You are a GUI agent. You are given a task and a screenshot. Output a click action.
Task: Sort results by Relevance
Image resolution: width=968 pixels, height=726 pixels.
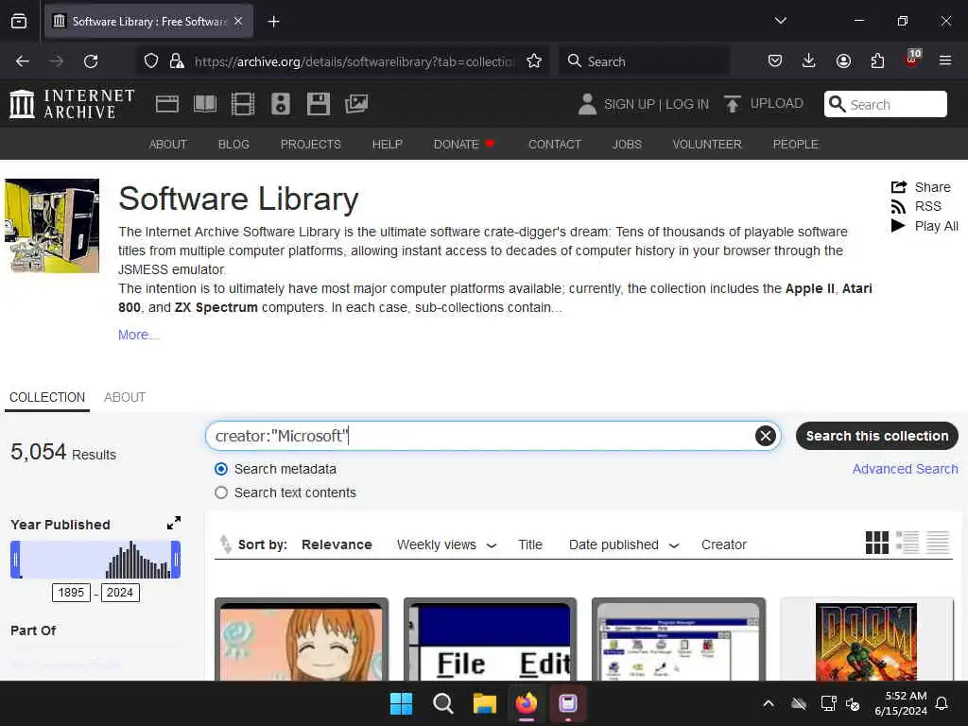click(337, 544)
